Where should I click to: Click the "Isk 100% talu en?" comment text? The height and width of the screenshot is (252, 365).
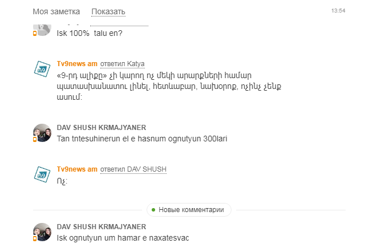tap(90, 33)
